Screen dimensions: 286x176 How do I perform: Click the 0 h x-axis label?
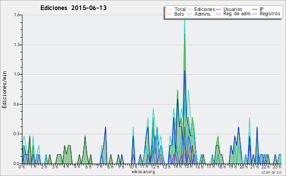pos(21,166)
